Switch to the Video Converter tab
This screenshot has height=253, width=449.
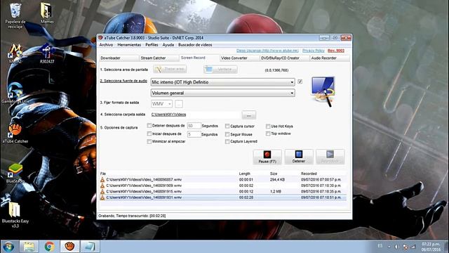pos(239,58)
